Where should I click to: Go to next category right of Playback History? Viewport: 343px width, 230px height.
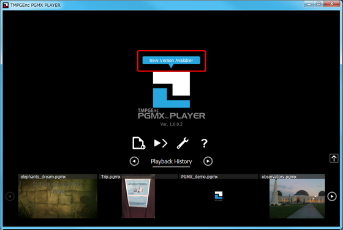coord(208,161)
